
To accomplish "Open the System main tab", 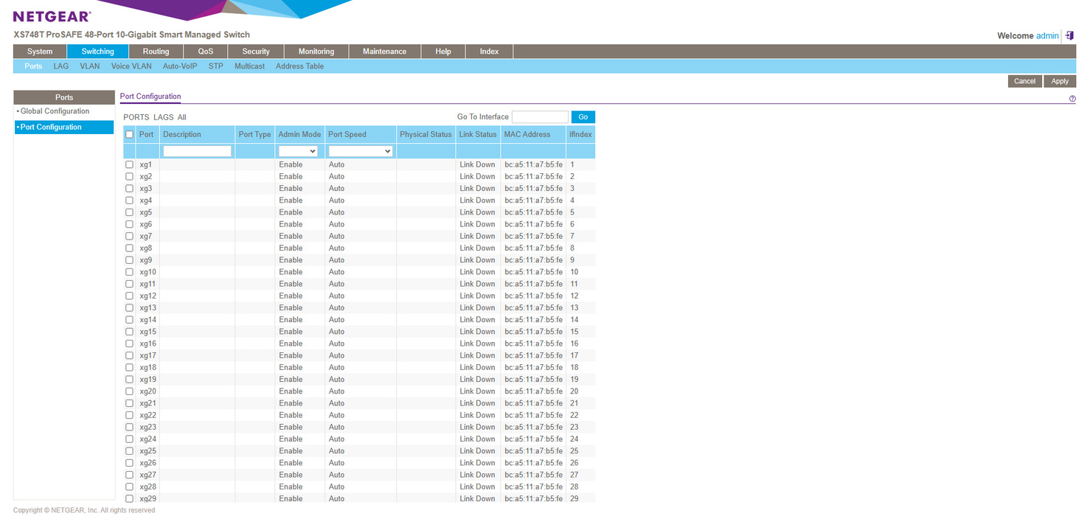I will tap(40, 52).
